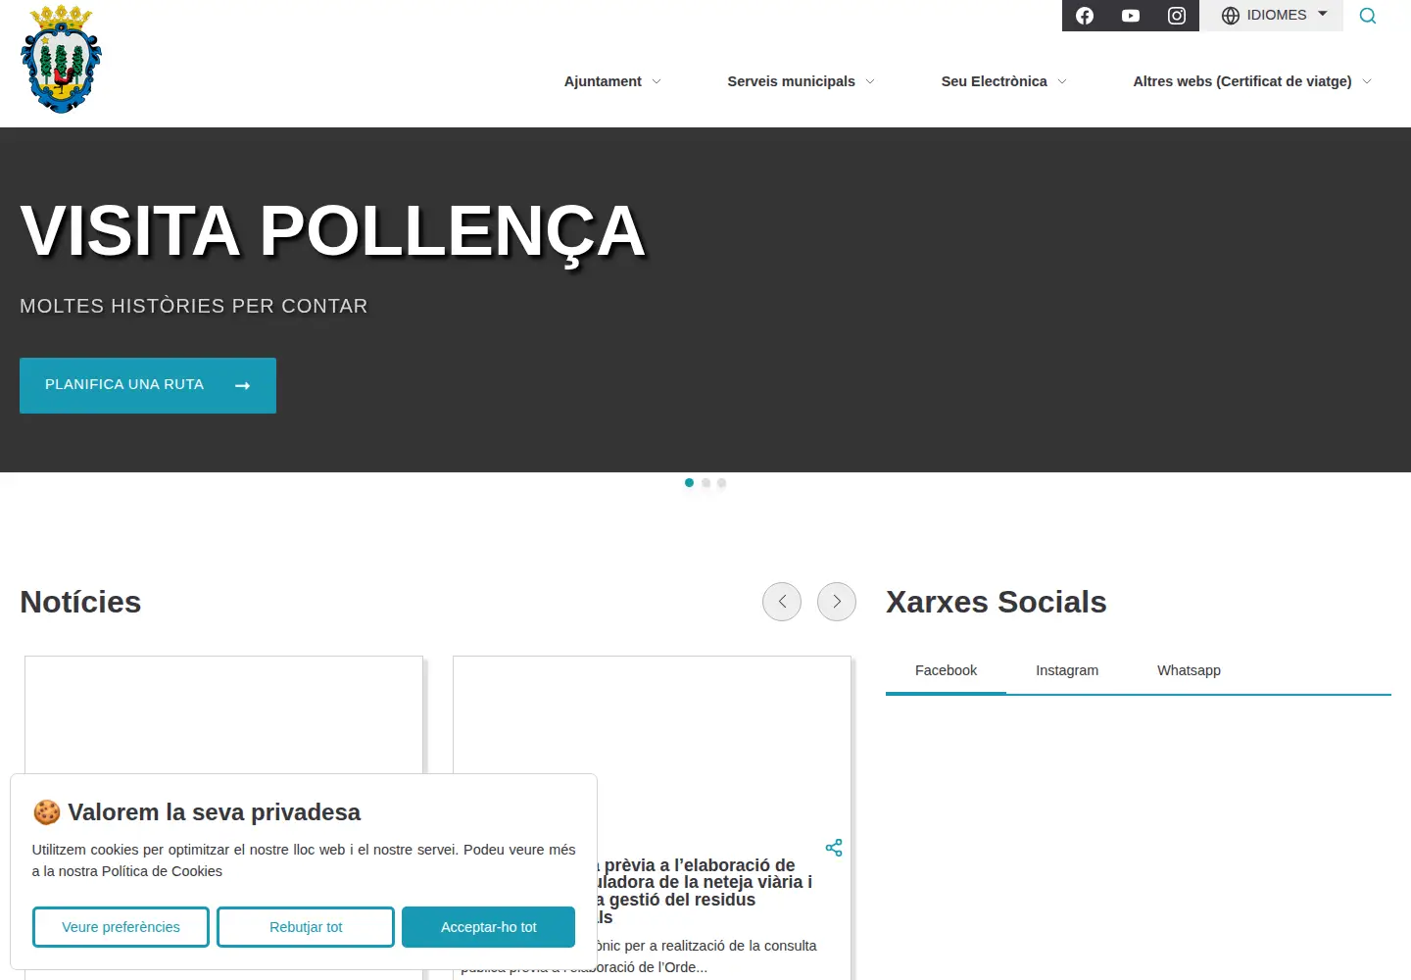Screen dimensions: 1411x980
Task: Click the Xarxes Socials heading
Action: tap(996, 602)
